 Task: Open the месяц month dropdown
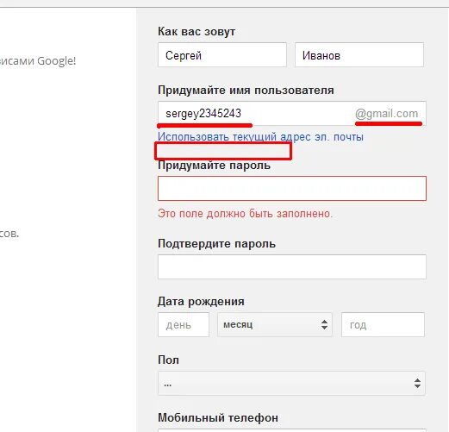pos(275,325)
